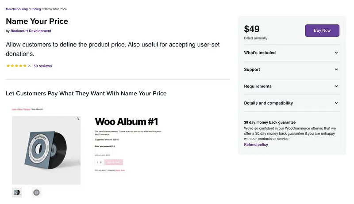354x204 pixels.
Task: Open the 50 reviews link
Action: (43, 66)
